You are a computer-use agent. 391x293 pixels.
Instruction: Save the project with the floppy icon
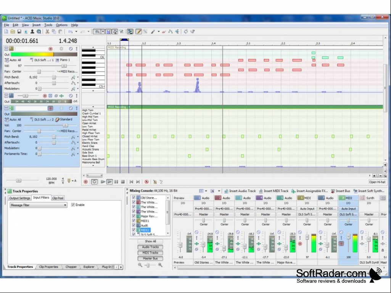[x=19, y=32]
